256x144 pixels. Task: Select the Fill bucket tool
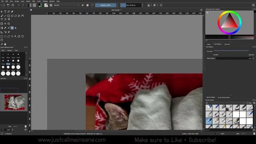[16, 28]
